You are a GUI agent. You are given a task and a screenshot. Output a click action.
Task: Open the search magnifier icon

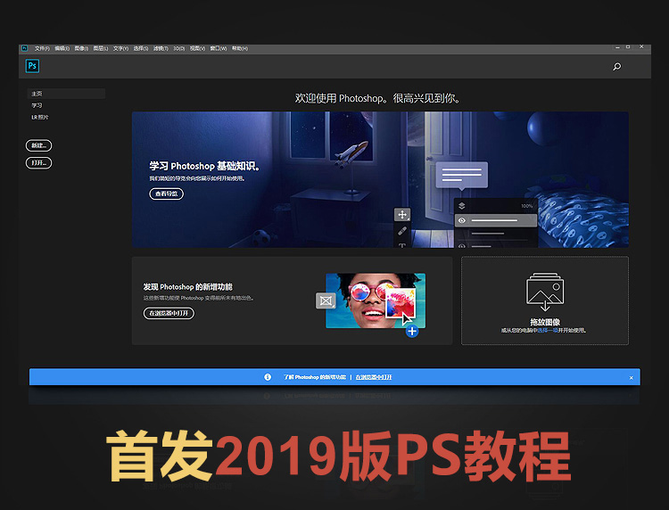(616, 67)
